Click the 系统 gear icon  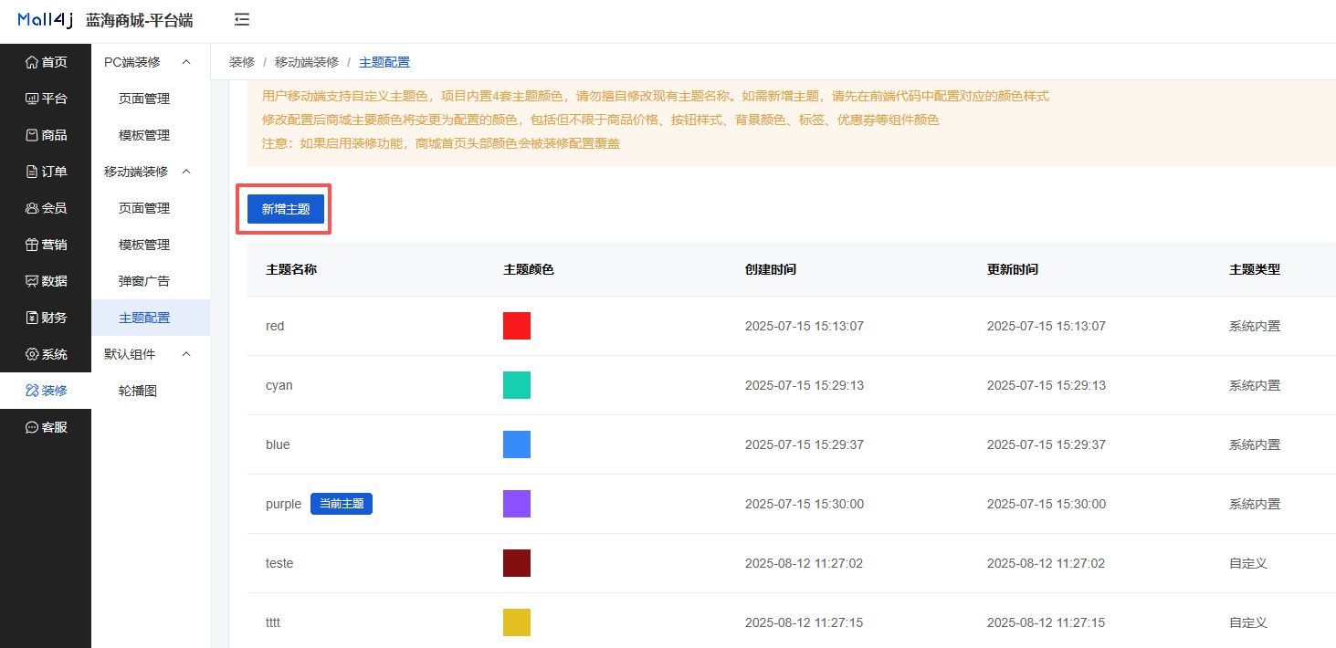tap(32, 354)
